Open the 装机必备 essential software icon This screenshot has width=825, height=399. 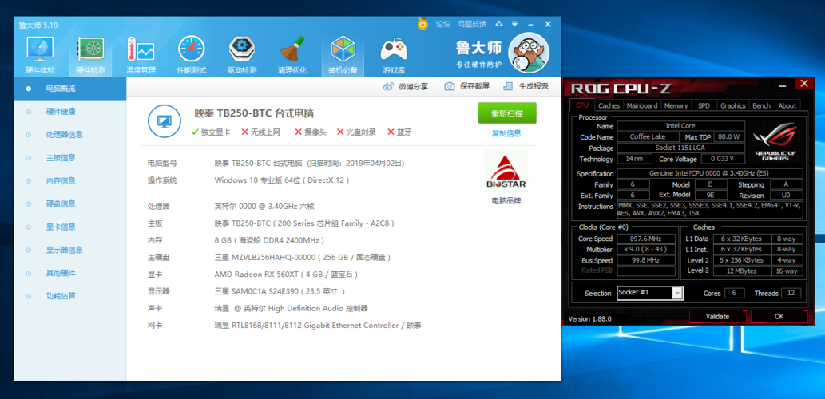click(343, 55)
